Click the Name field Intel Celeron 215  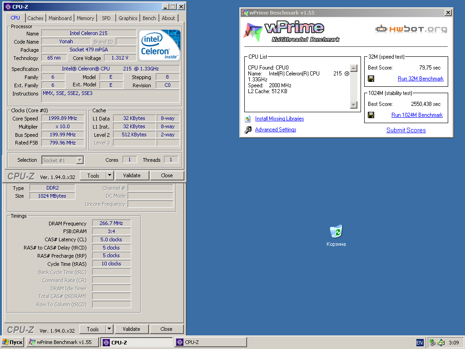point(89,33)
